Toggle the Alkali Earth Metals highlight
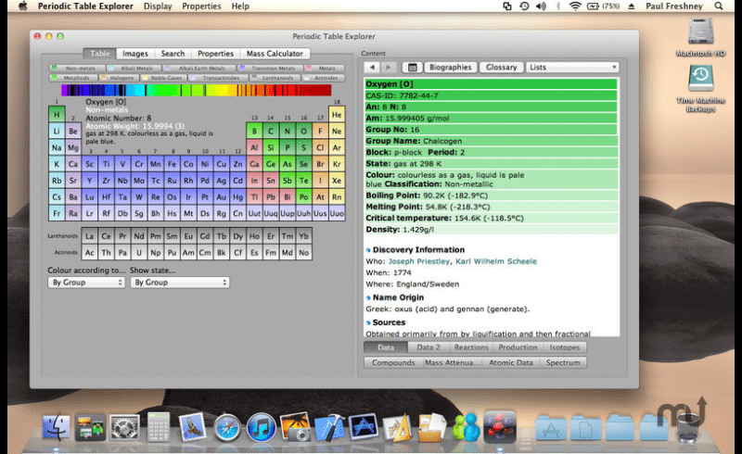The width and height of the screenshot is (742, 454). pyautogui.click(x=199, y=69)
